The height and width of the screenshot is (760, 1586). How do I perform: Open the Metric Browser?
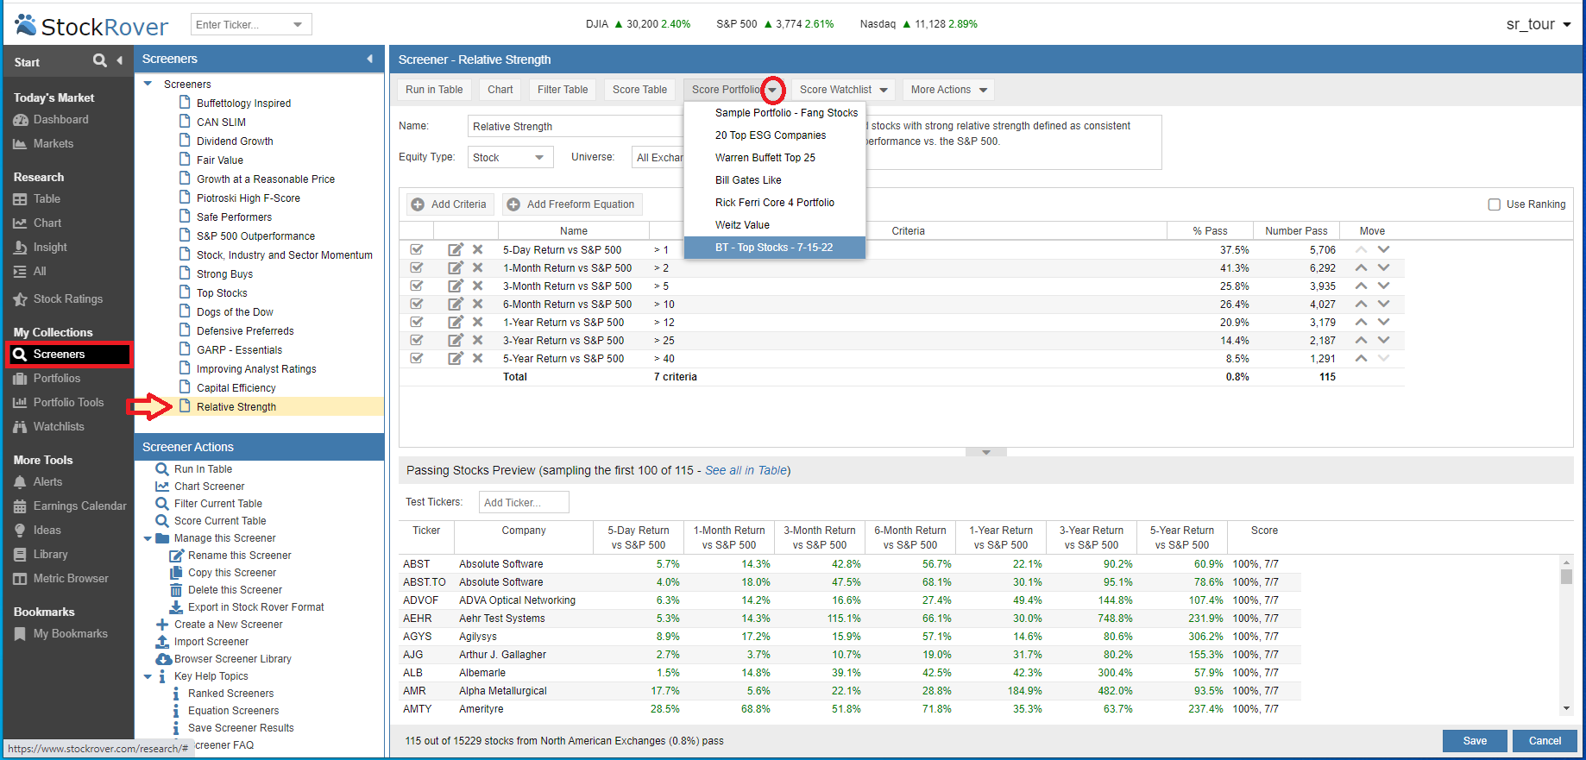[60, 579]
